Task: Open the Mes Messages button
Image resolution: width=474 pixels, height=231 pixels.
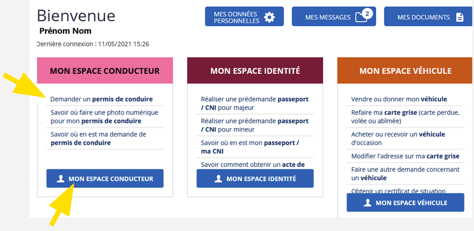Action: 334,17
